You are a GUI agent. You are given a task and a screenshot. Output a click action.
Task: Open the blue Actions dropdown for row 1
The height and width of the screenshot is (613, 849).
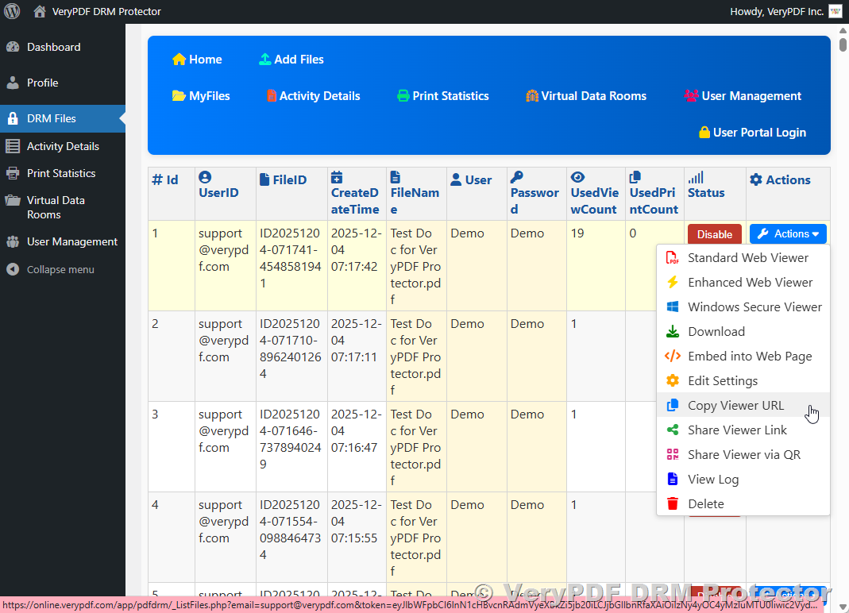click(788, 234)
